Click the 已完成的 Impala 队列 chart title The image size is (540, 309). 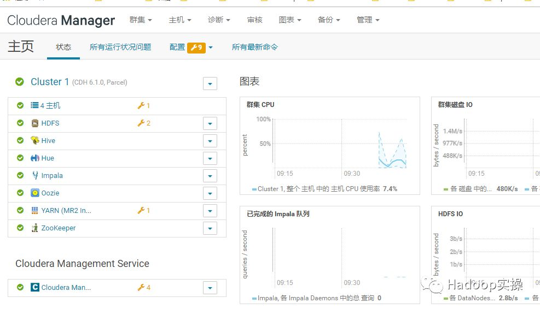coord(278,214)
